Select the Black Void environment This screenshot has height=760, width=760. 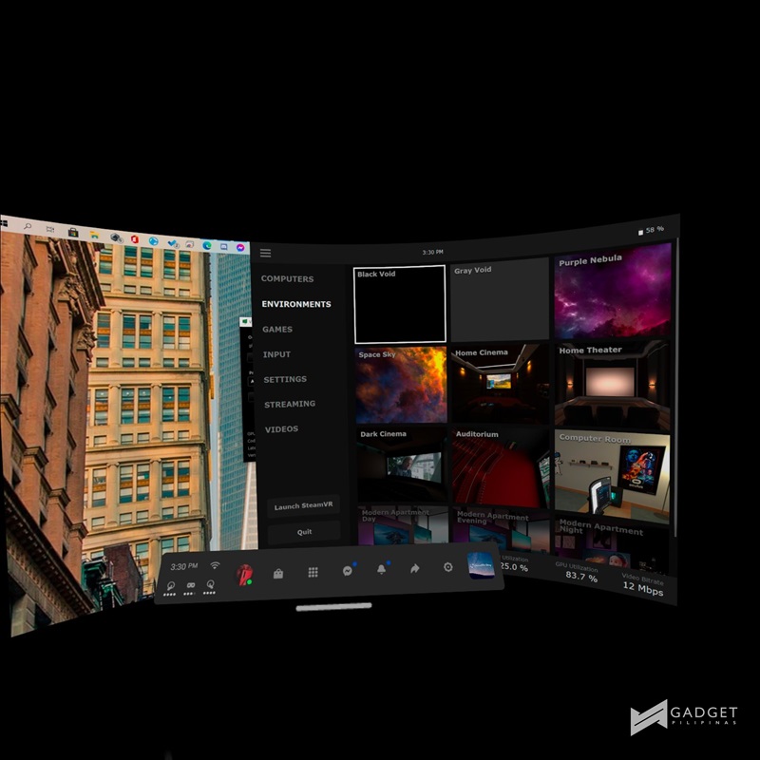(x=400, y=304)
